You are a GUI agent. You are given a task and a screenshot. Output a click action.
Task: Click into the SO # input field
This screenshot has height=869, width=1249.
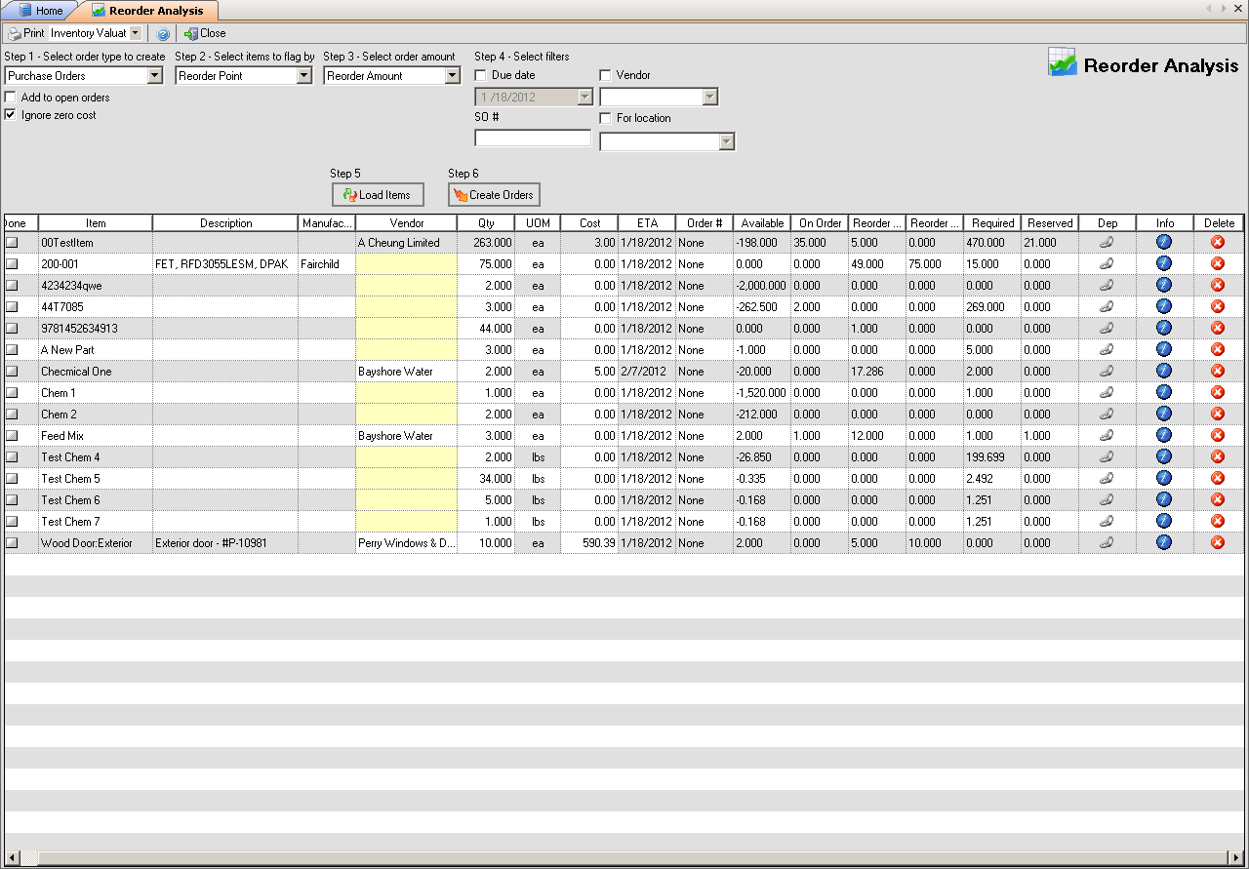click(x=533, y=138)
